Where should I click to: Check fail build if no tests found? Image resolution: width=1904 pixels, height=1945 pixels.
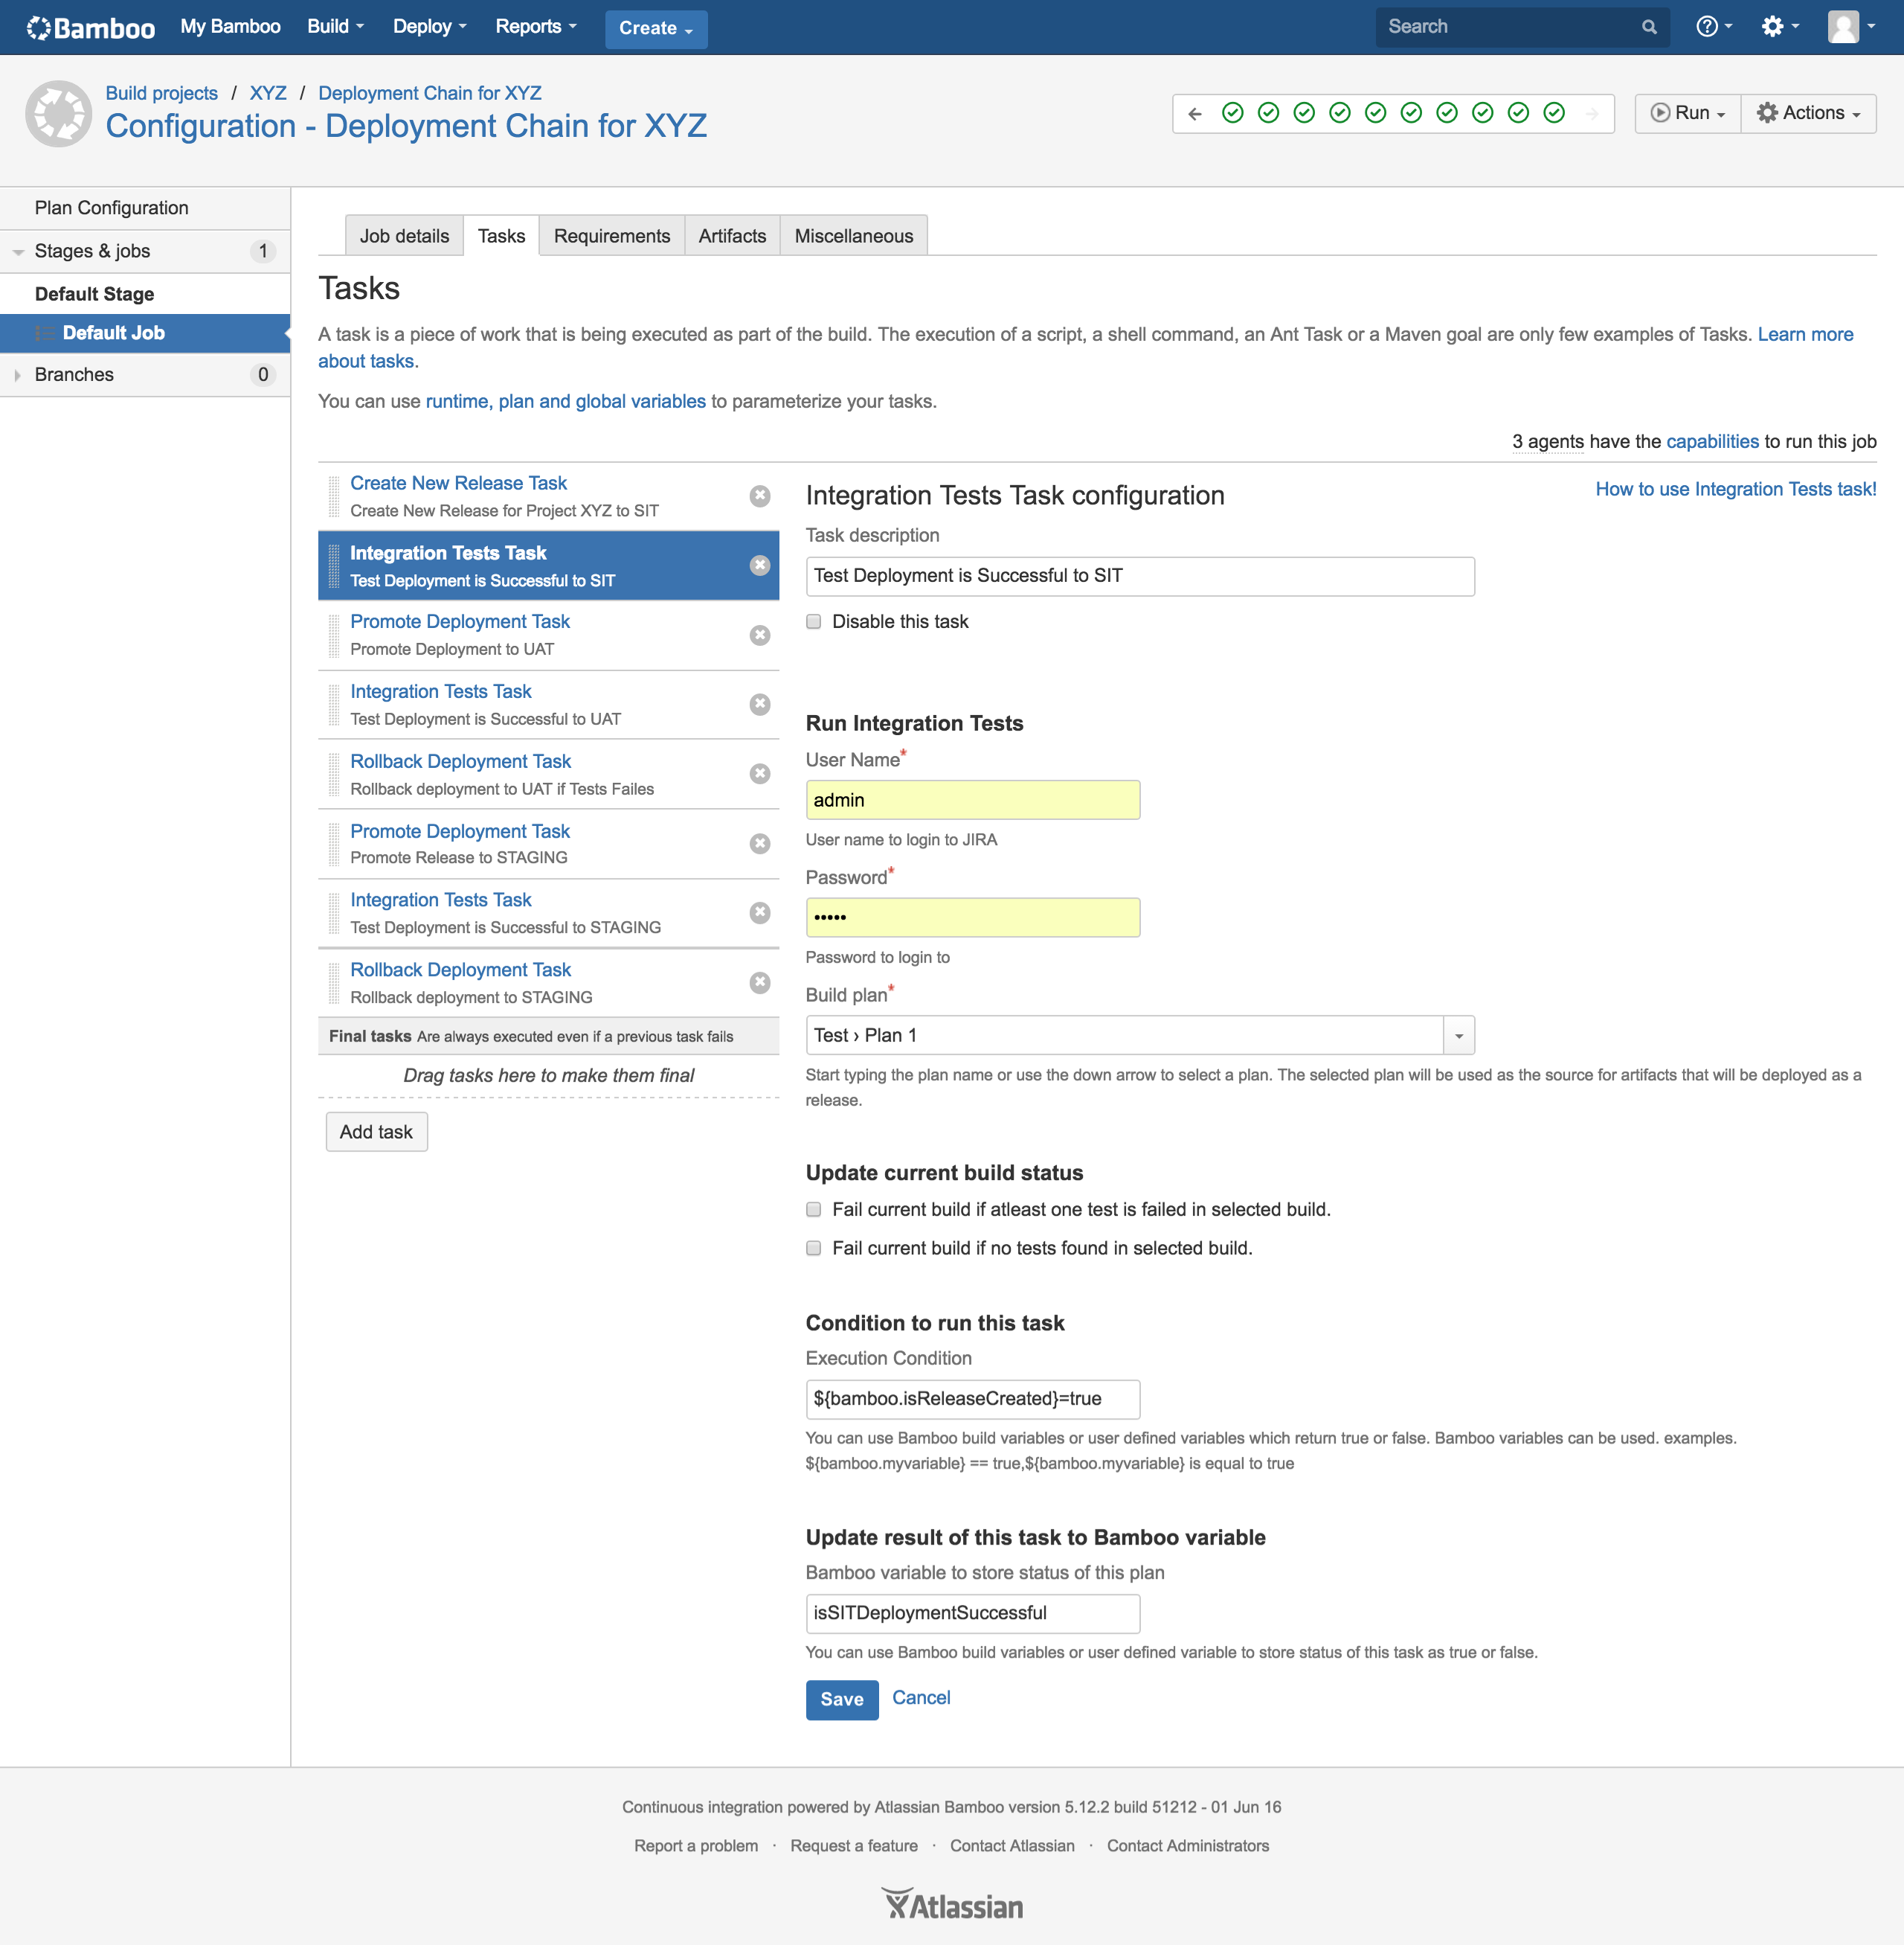click(x=814, y=1248)
